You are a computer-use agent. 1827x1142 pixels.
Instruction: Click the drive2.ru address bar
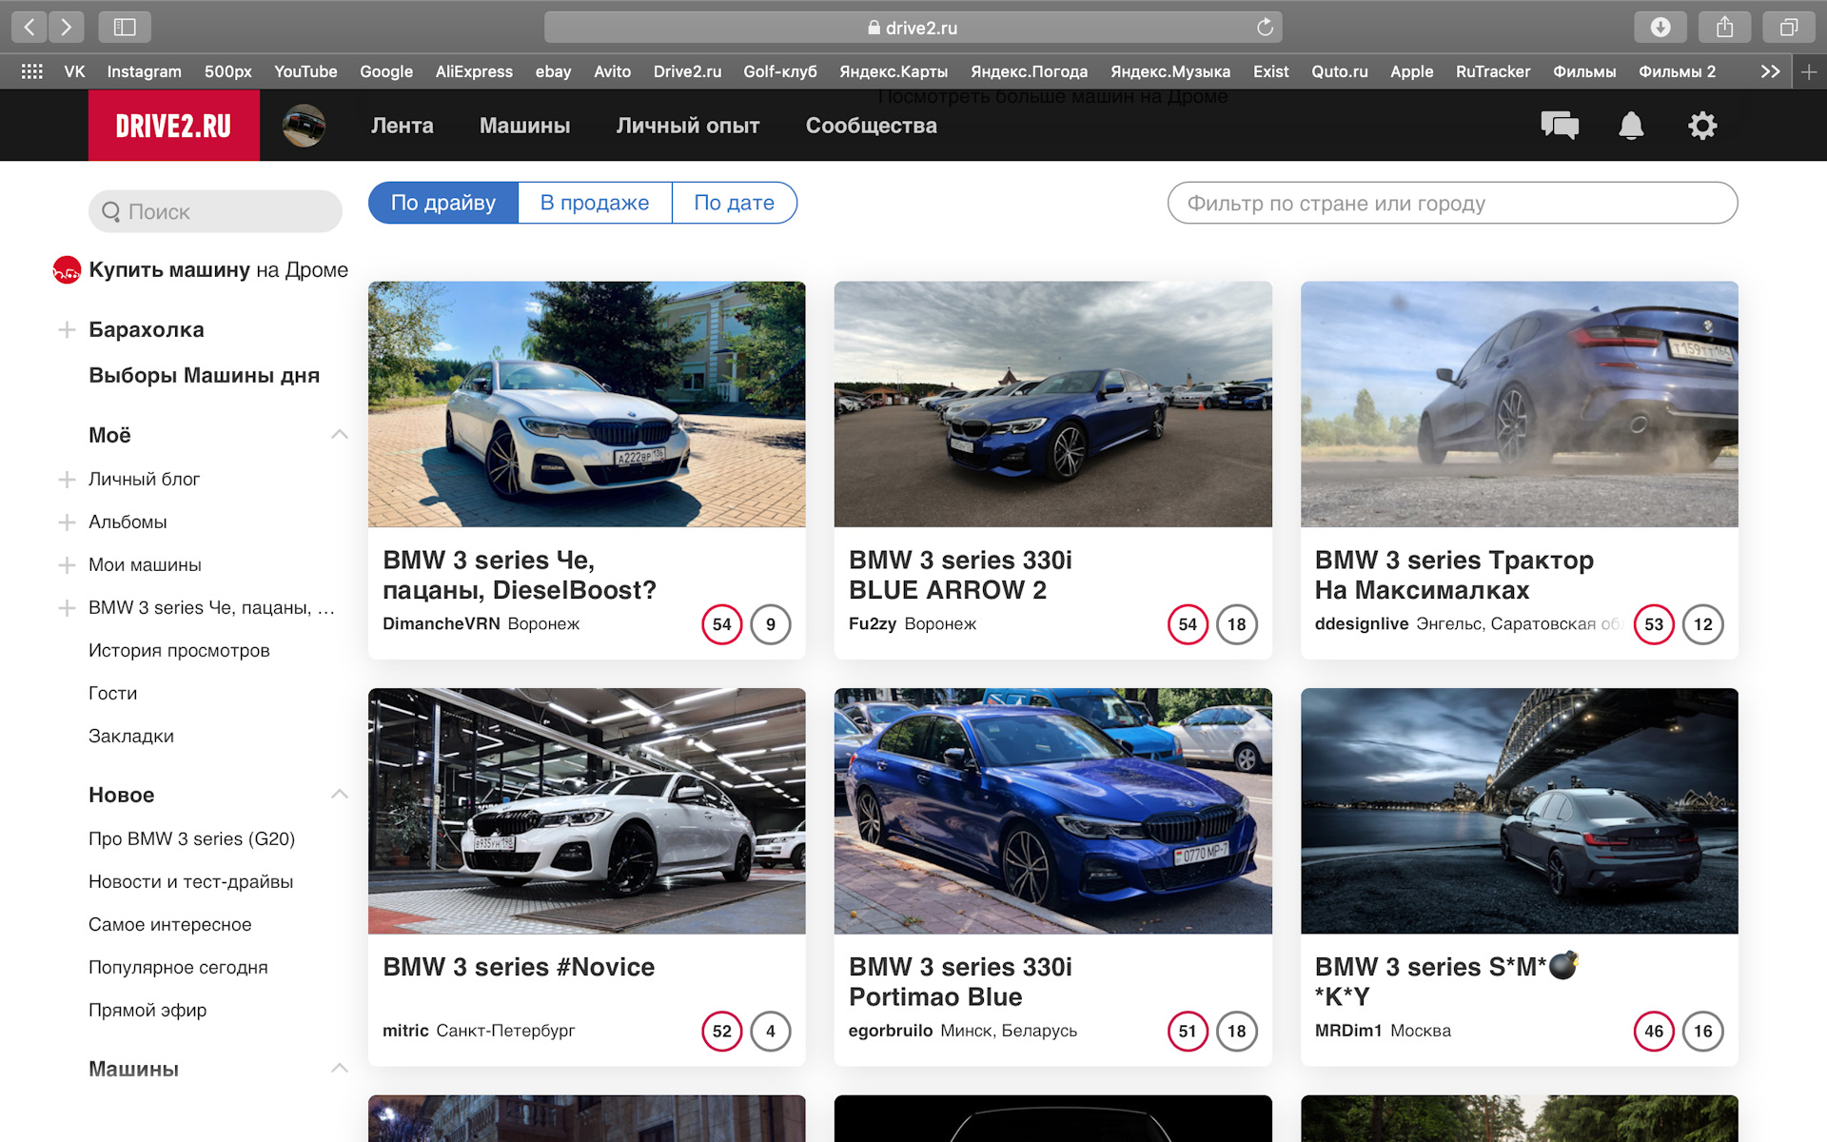pyautogui.click(x=913, y=28)
